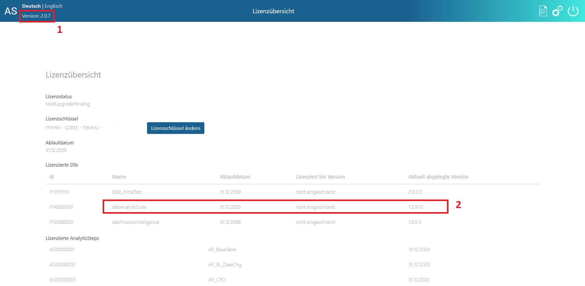The height and width of the screenshot is (286, 585).
Task: Open the settings gears icon
Action: 557,11
